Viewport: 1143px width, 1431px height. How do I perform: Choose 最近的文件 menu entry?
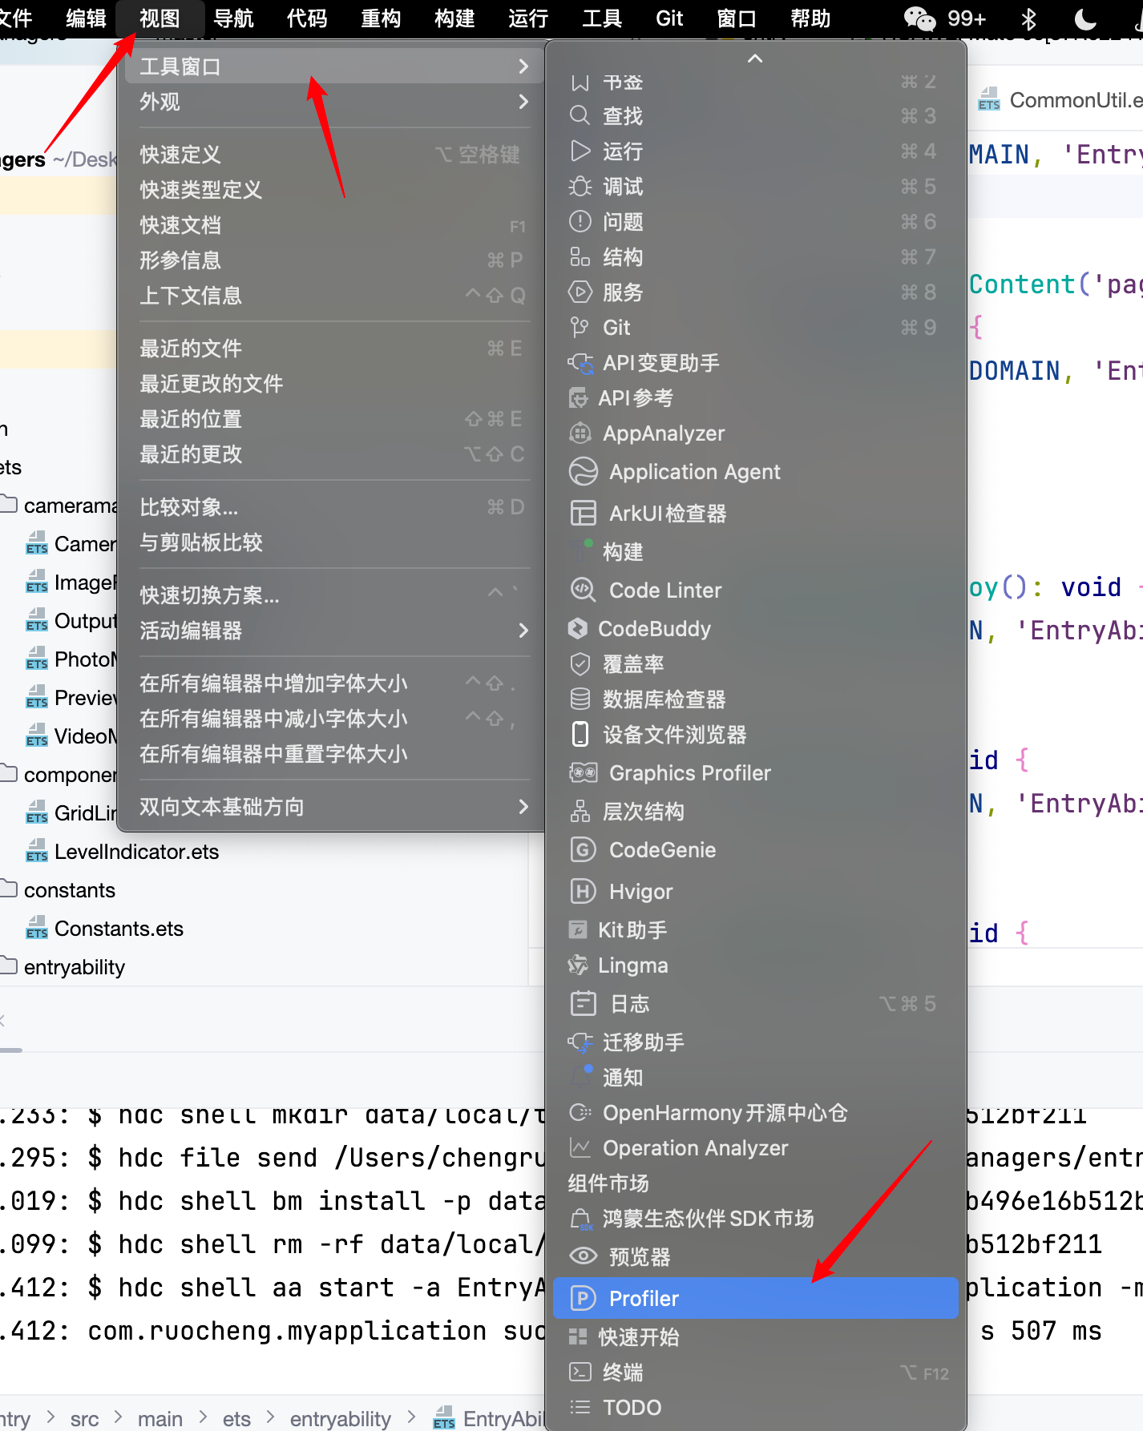332,349
